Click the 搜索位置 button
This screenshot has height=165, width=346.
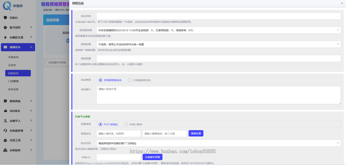[196, 134]
